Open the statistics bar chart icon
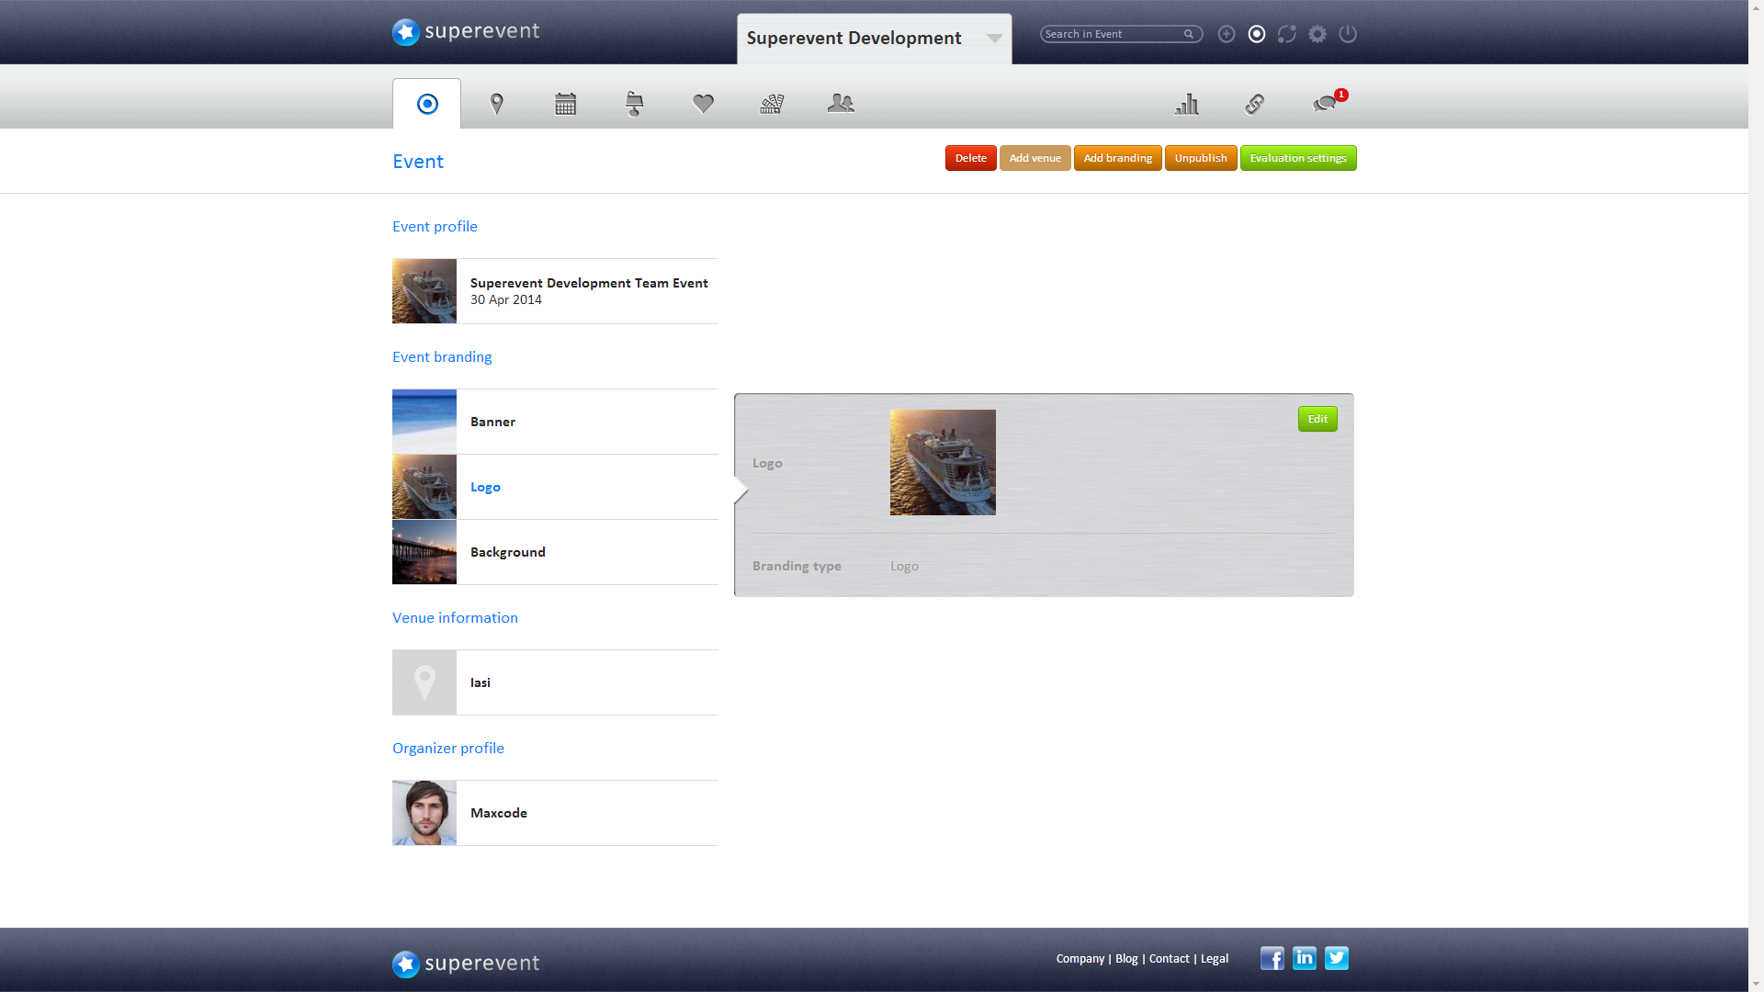 click(x=1186, y=104)
